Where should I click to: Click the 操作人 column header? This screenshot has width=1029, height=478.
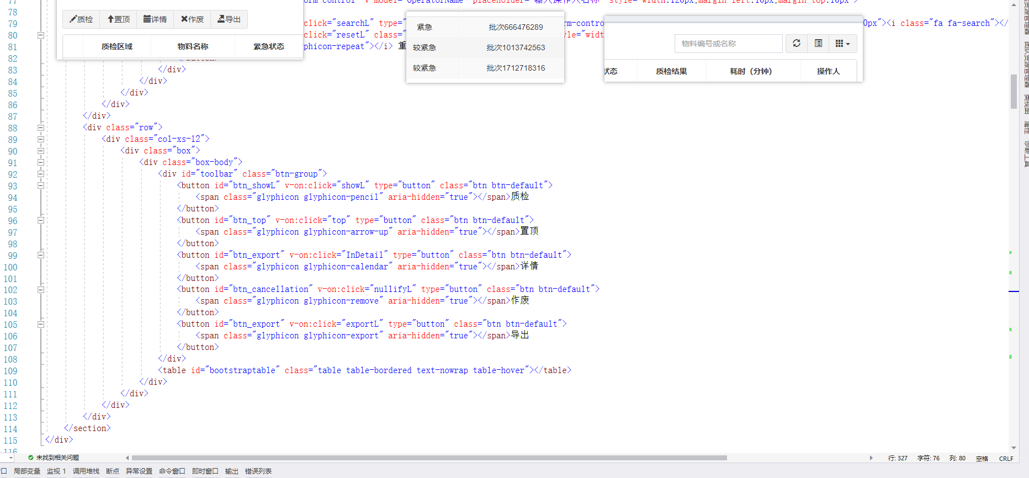point(829,71)
